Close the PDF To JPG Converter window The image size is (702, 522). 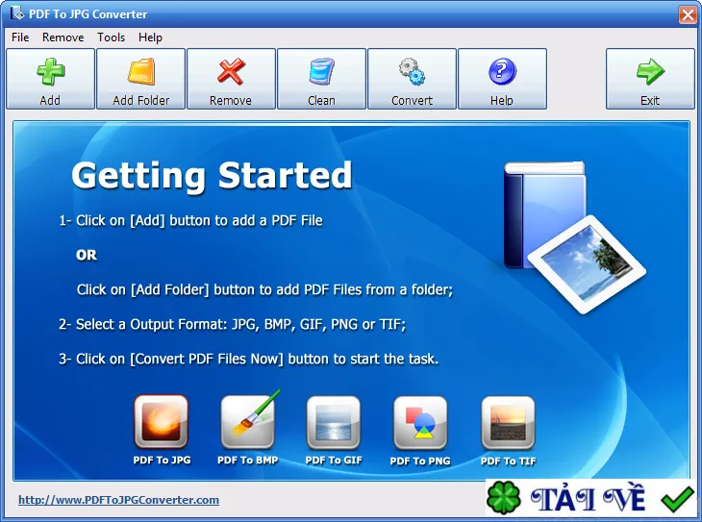tap(688, 14)
